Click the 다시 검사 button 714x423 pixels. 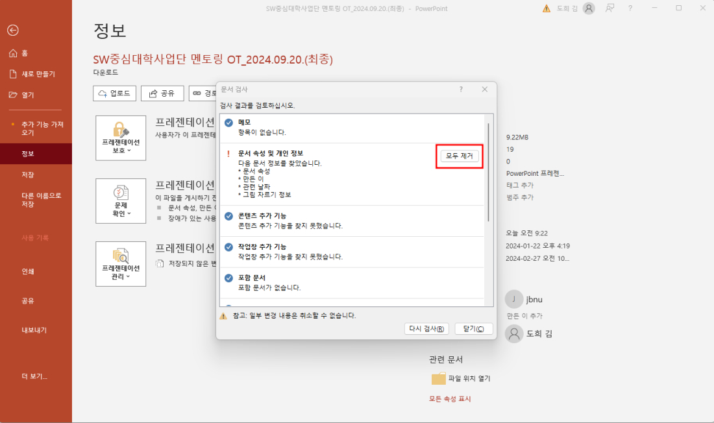click(x=426, y=329)
